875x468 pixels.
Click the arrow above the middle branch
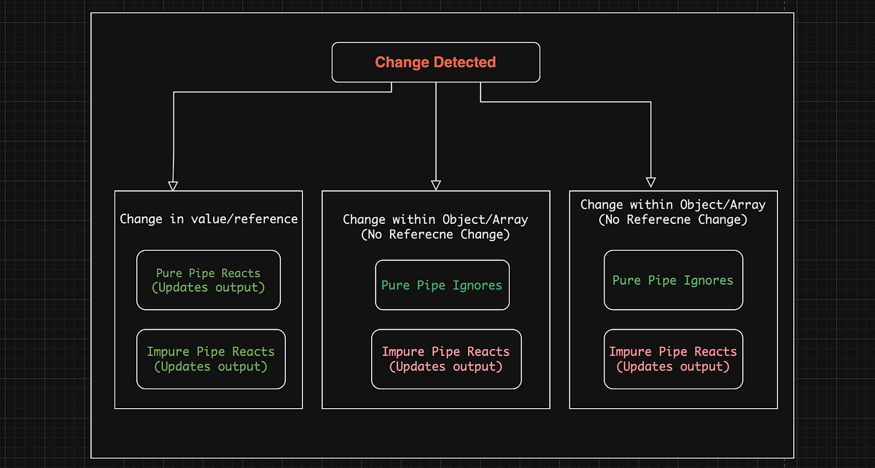(x=436, y=182)
